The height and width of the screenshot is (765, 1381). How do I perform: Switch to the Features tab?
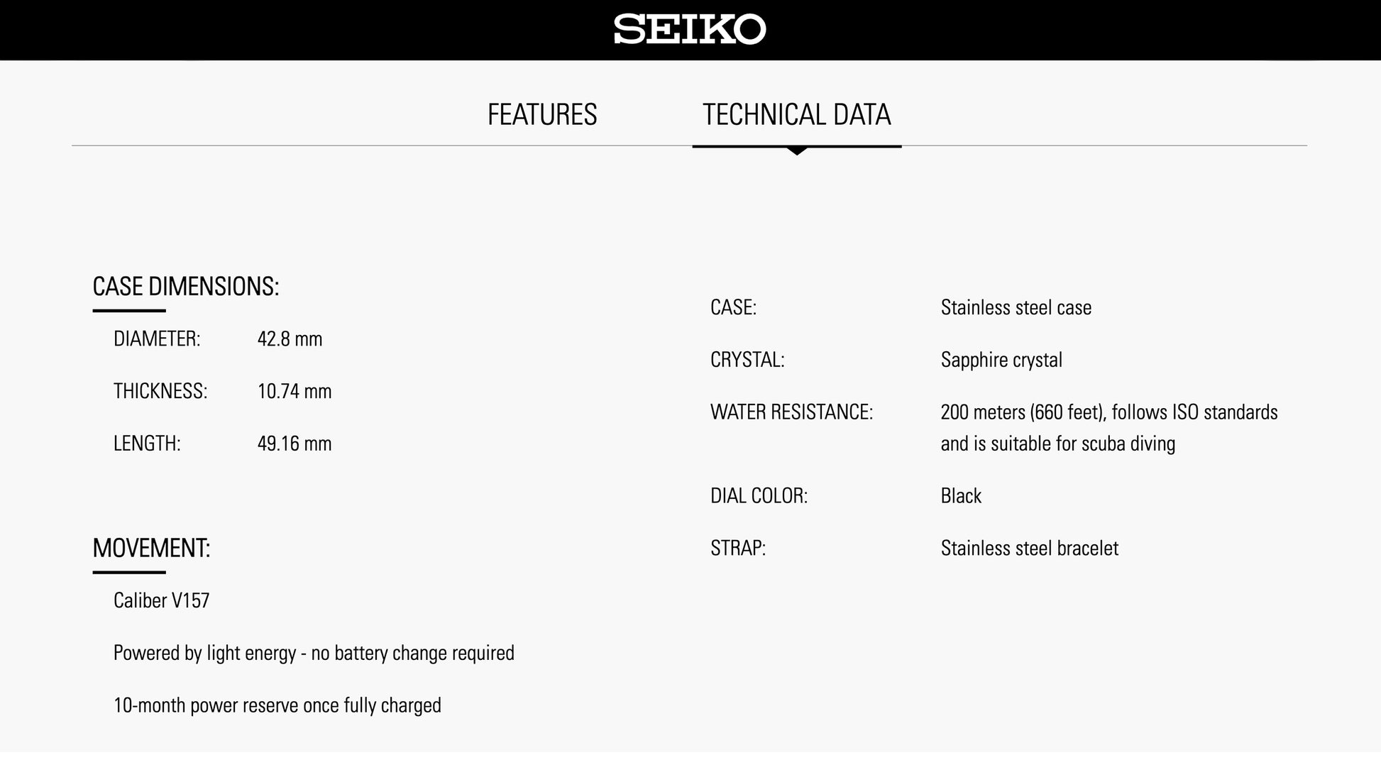click(542, 115)
